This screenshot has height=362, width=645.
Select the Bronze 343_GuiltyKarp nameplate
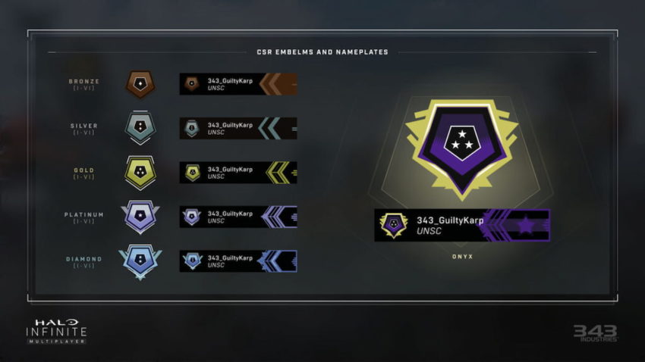(238, 84)
